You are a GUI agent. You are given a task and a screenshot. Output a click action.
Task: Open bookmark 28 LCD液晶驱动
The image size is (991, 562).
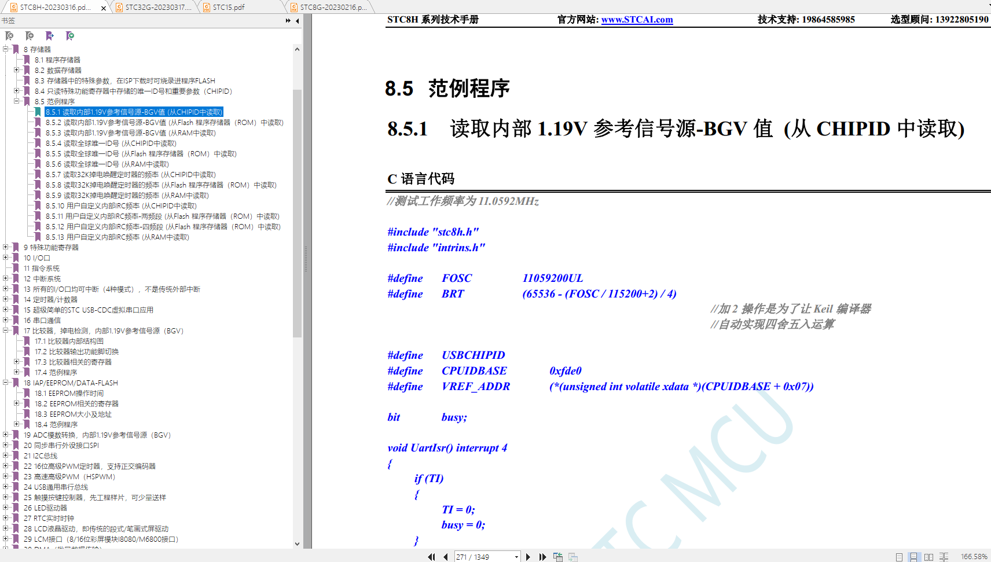[96, 529]
